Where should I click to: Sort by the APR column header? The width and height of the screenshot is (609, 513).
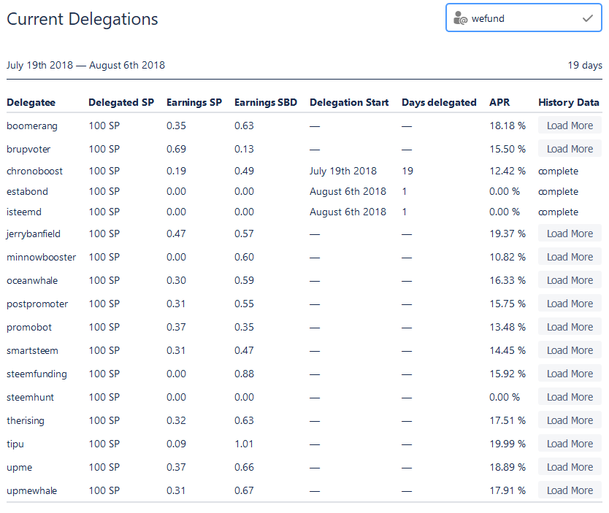point(499,103)
